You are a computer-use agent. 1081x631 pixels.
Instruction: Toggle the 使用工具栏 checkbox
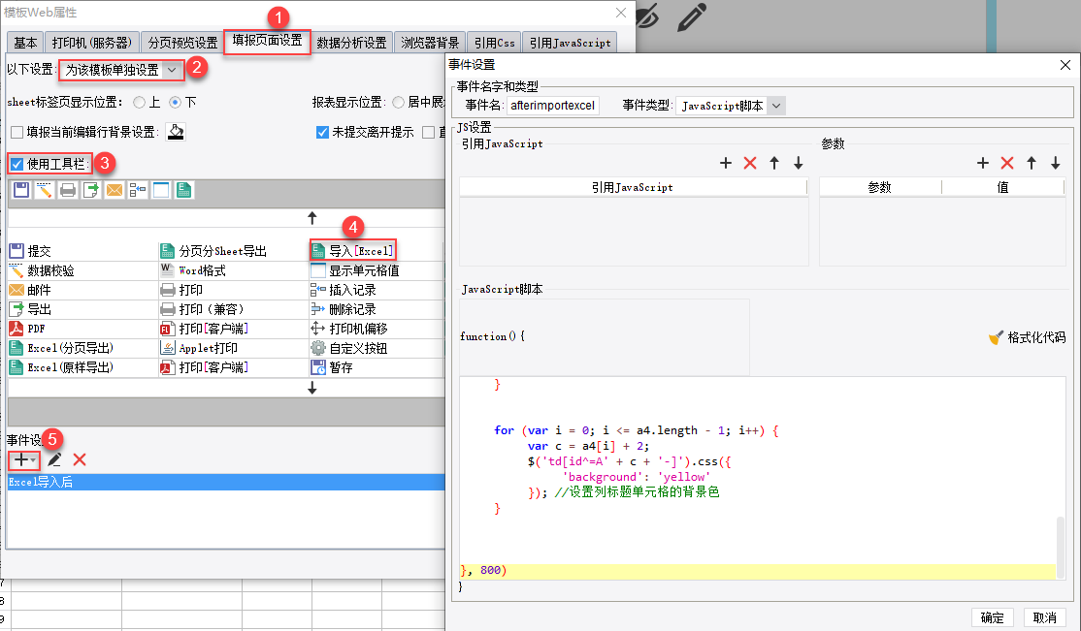[16, 164]
